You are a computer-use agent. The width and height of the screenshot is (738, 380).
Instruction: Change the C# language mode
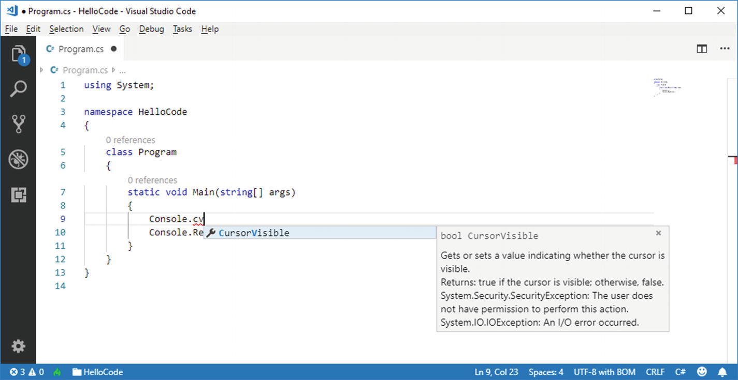(680, 372)
